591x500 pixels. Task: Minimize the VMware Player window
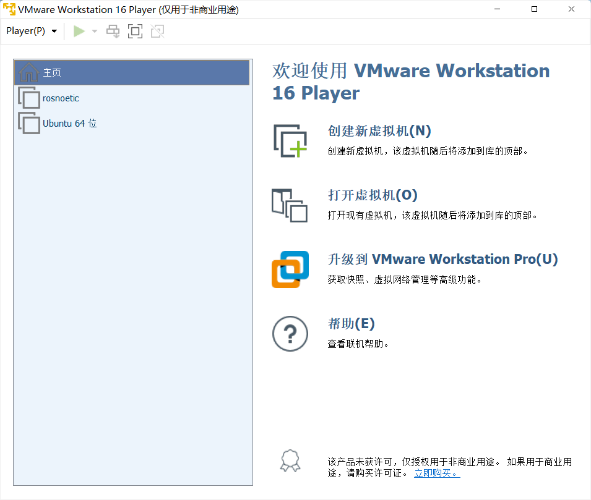(x=497, y=9)
